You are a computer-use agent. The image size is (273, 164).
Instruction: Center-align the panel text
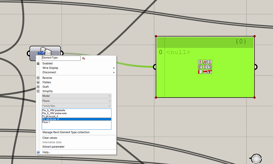pos(205,67)
